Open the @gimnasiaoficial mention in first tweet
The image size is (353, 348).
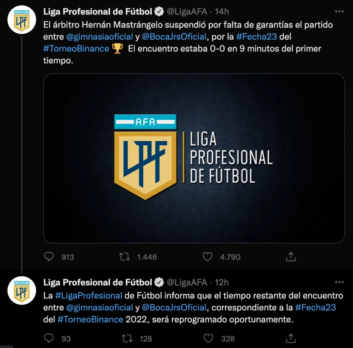click(x=100, y=37)
